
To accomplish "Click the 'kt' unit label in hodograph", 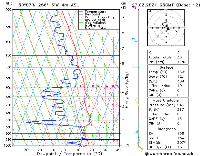I will pyautogui.click(x=150, y=12).
